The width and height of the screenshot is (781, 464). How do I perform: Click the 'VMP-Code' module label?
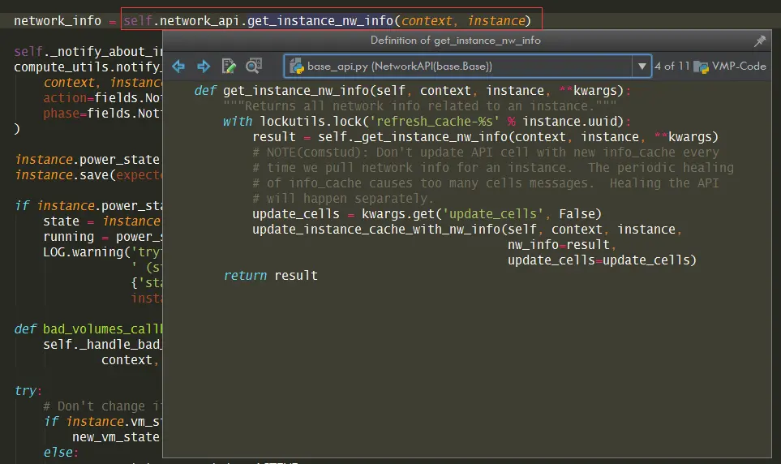click(x=739, y=66)
